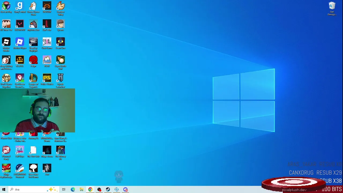The image size is (343, 193).
Task: Open the purple taskbar app with 9+ badge
Action: 125,190
